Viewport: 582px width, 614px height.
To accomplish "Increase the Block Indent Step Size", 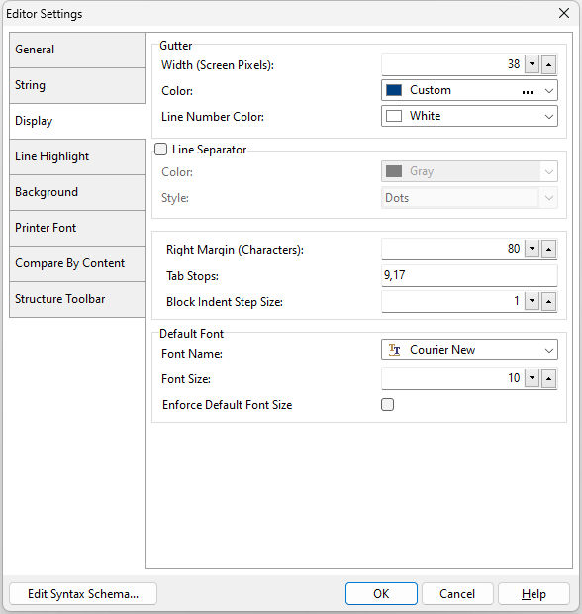I will (548, 301).
